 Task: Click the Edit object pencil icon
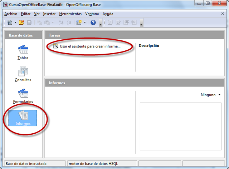click(118, 23)
